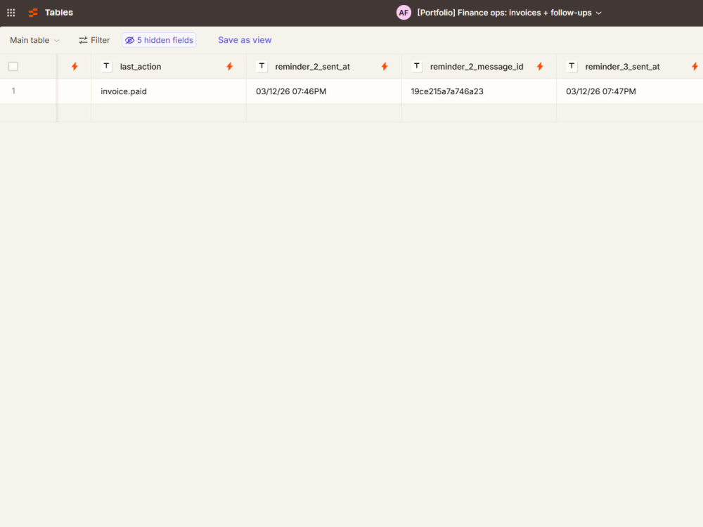Click Save as view link
This screenshot has width=703, height=527.
(245, 40)
